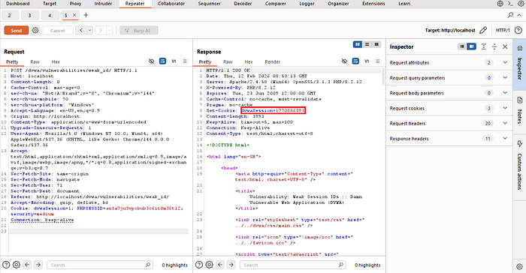The height and width of the screenshot is (273, 526).
Task: Switch to the Target tab
Action: tap(50, 4)
